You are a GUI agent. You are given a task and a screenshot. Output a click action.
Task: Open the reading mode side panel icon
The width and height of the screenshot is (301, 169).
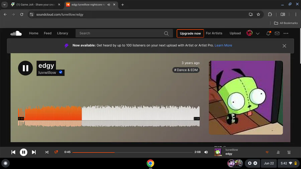[283, 14]
